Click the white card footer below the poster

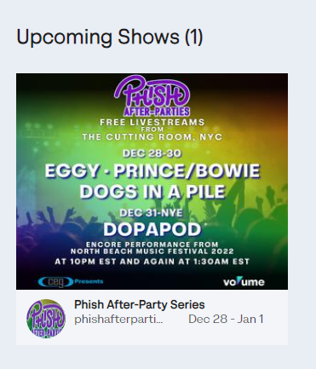(x=152, y=317)
